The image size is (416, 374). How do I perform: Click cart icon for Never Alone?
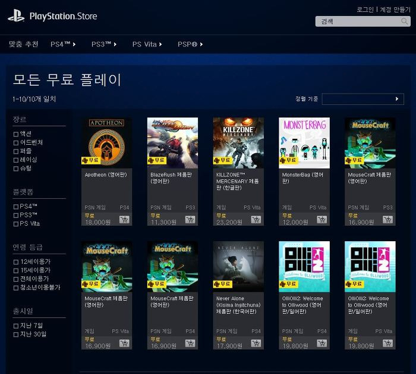[256, 344]
